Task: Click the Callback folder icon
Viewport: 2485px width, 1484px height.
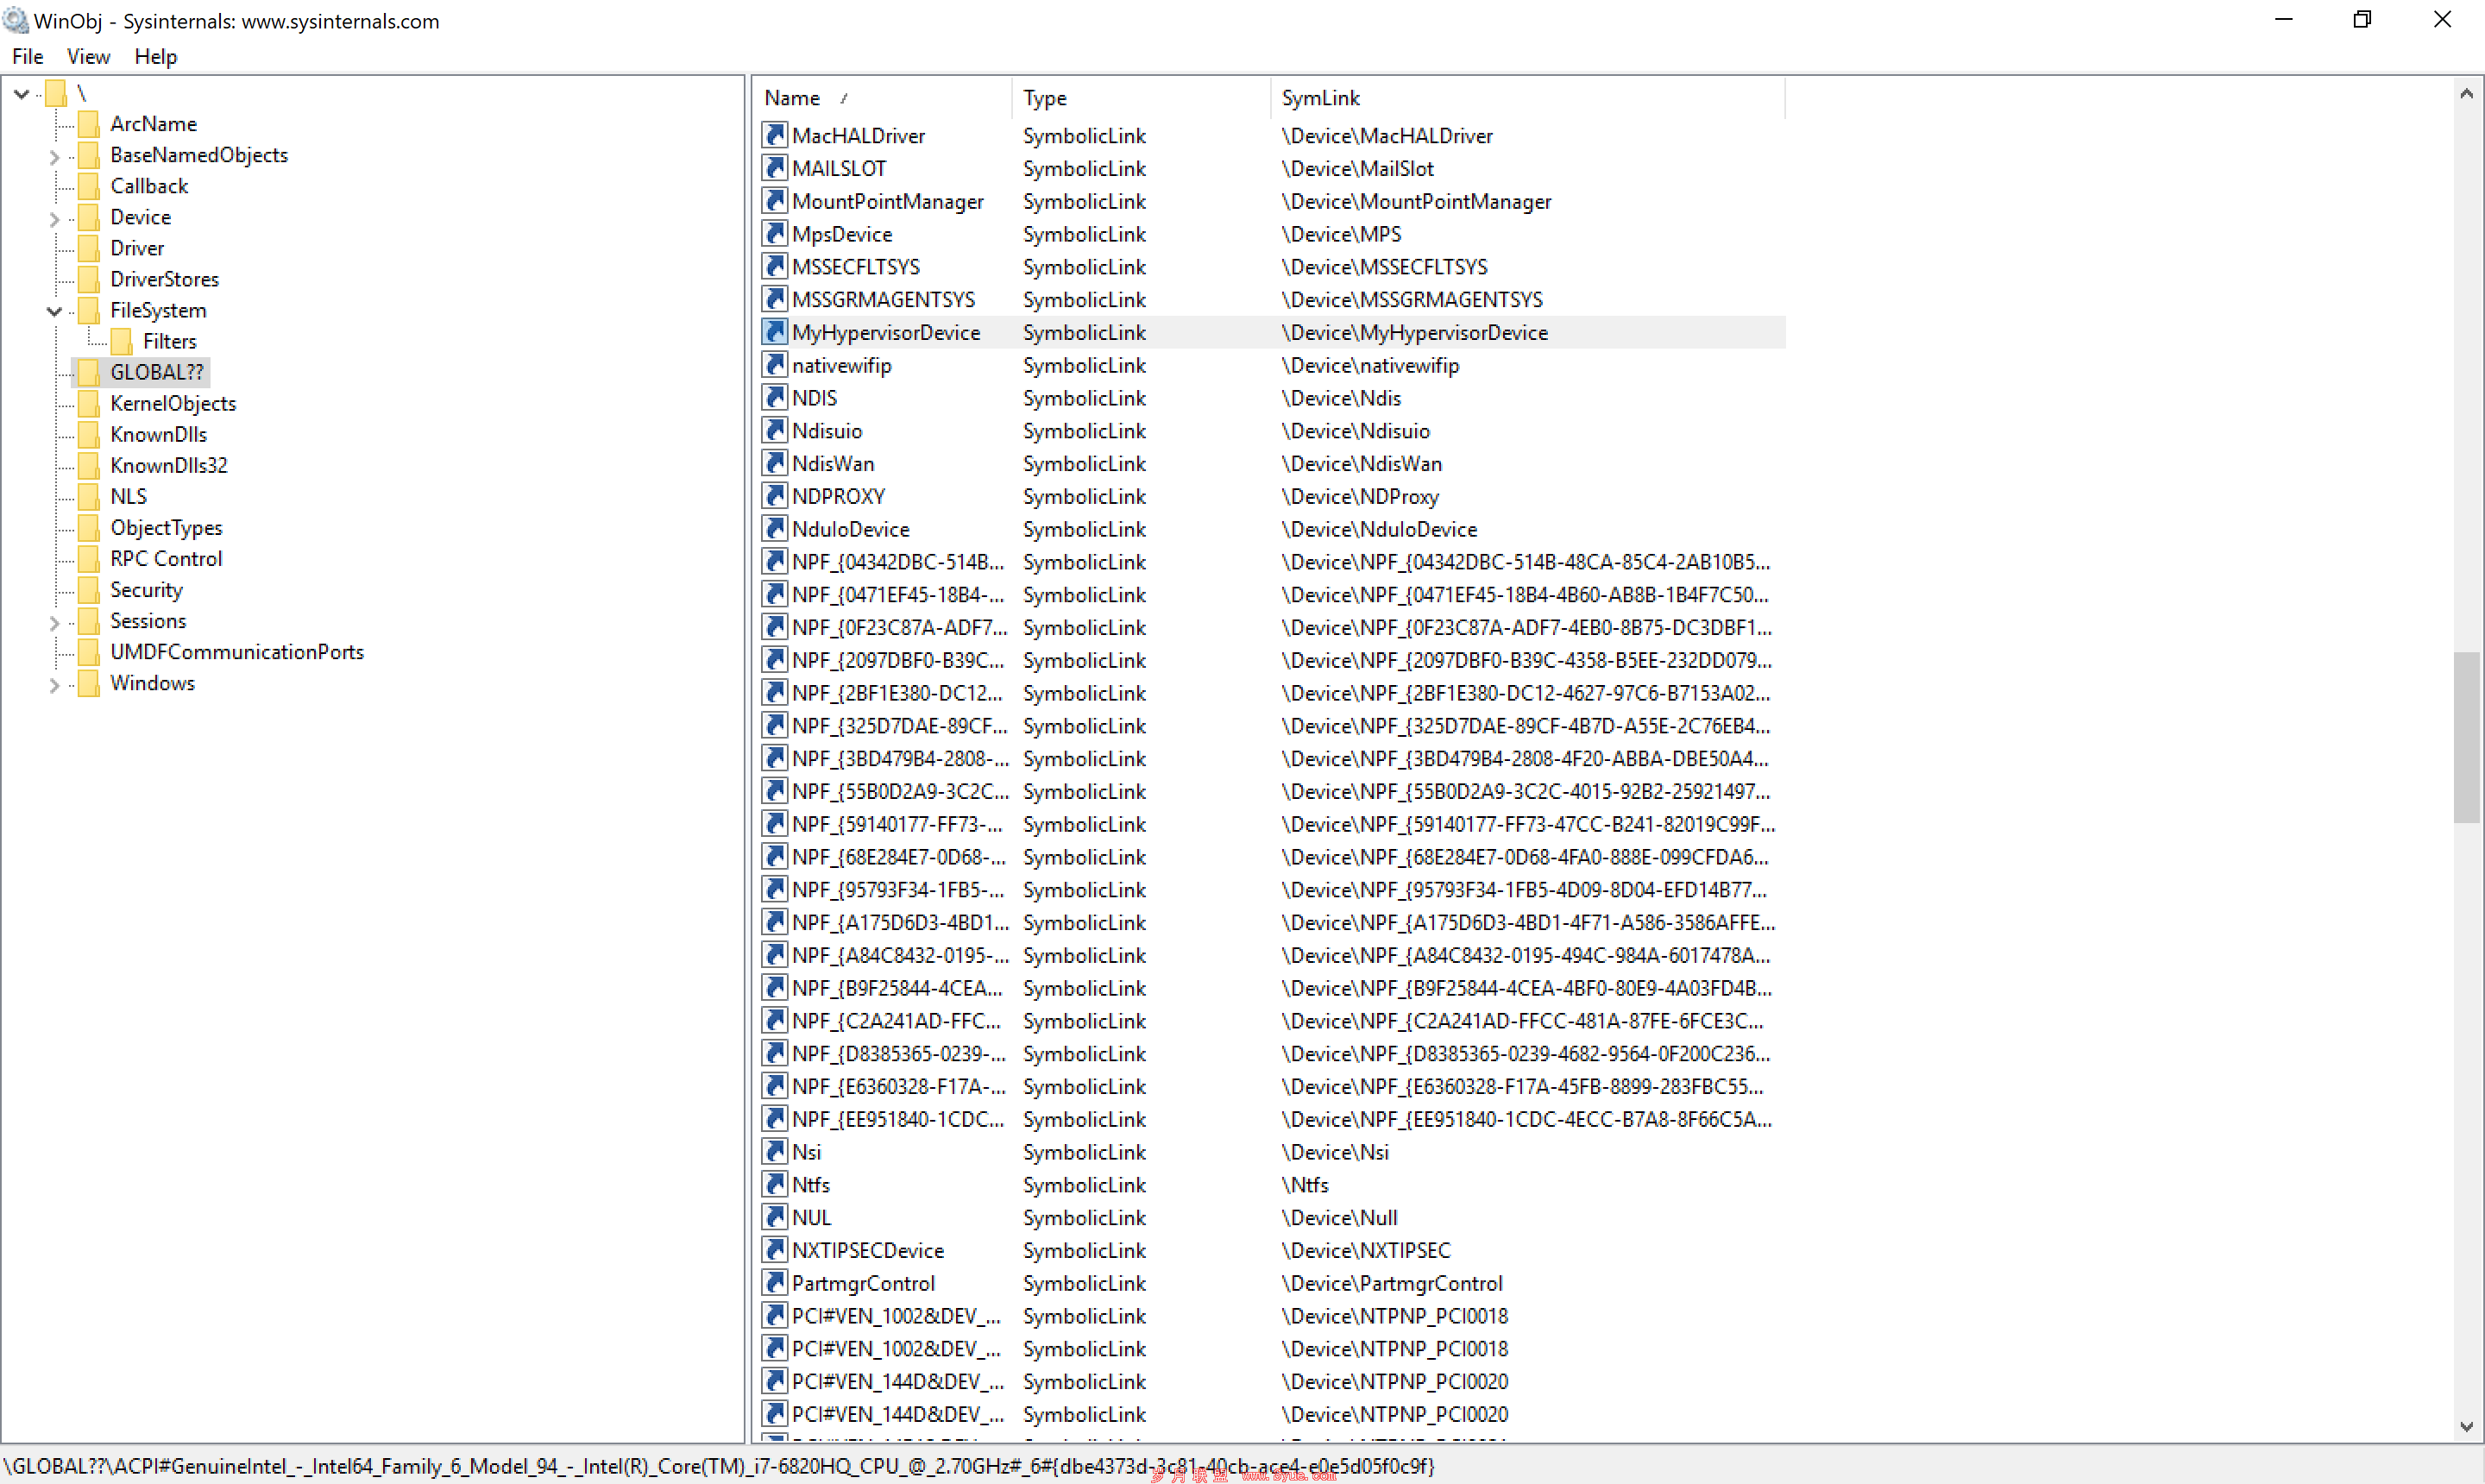Action: (89, 186)
